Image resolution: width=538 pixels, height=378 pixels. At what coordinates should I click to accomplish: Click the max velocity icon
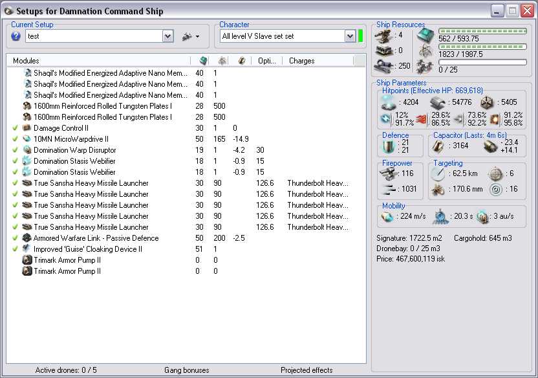click(x=387, y=217)
